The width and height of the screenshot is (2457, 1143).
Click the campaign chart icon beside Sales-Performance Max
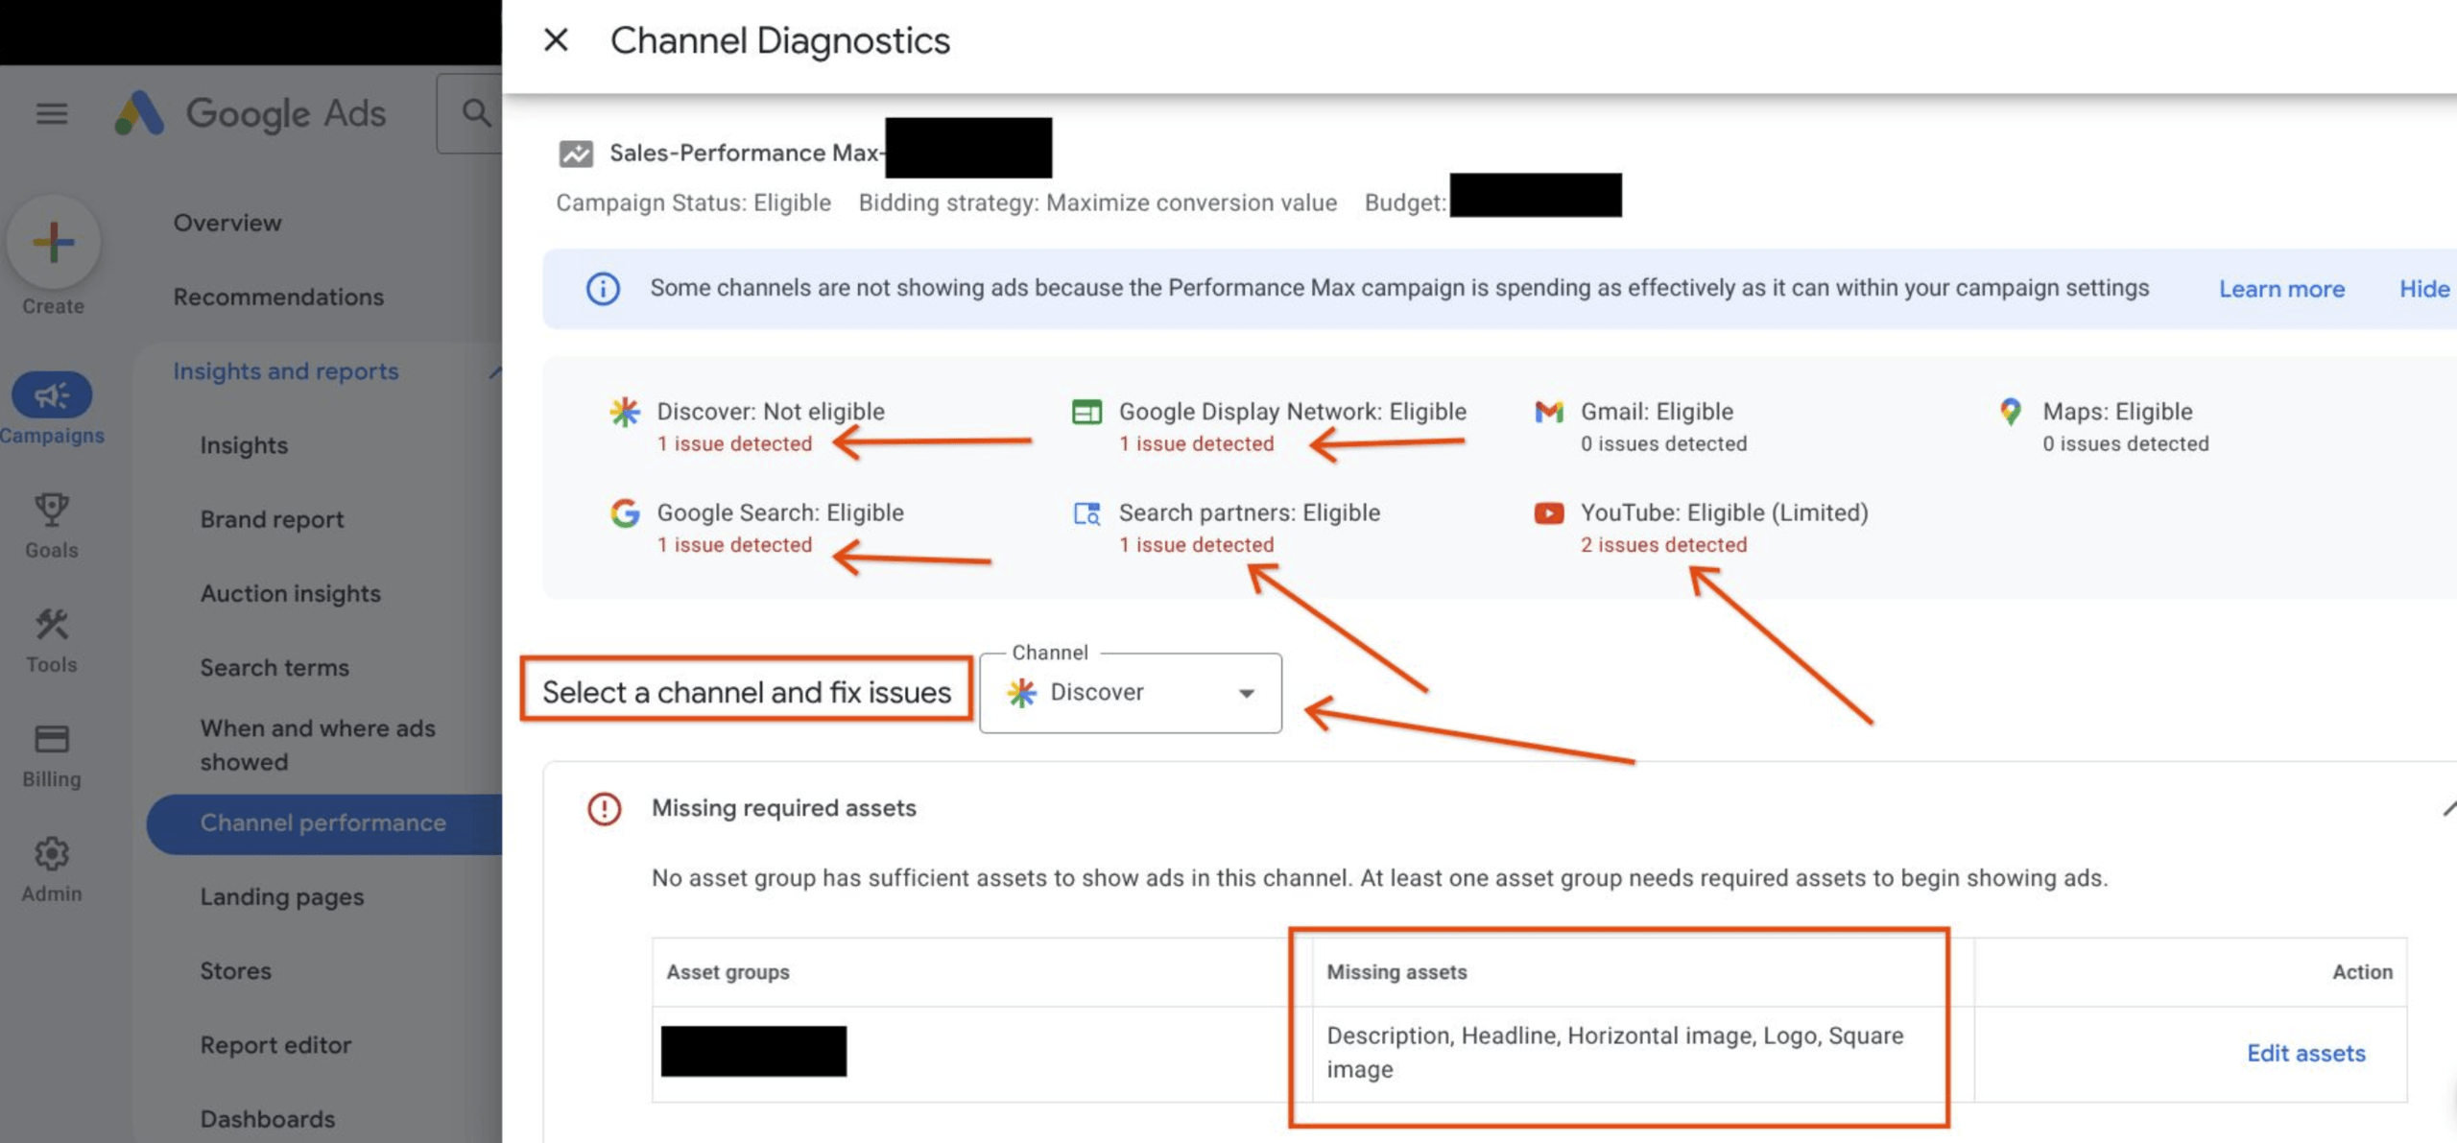point(576,153)
